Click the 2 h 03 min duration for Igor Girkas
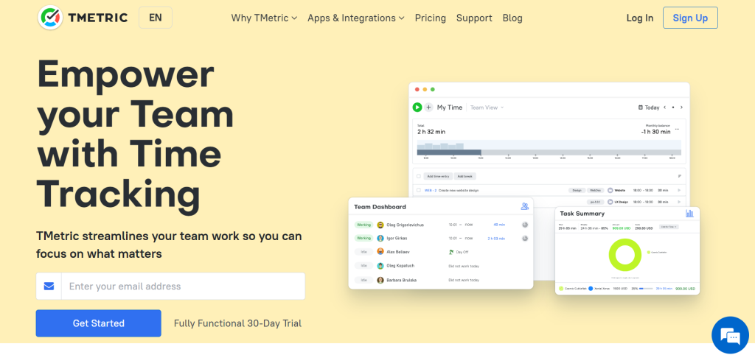 pyautogui.click(x=496, y=238)
